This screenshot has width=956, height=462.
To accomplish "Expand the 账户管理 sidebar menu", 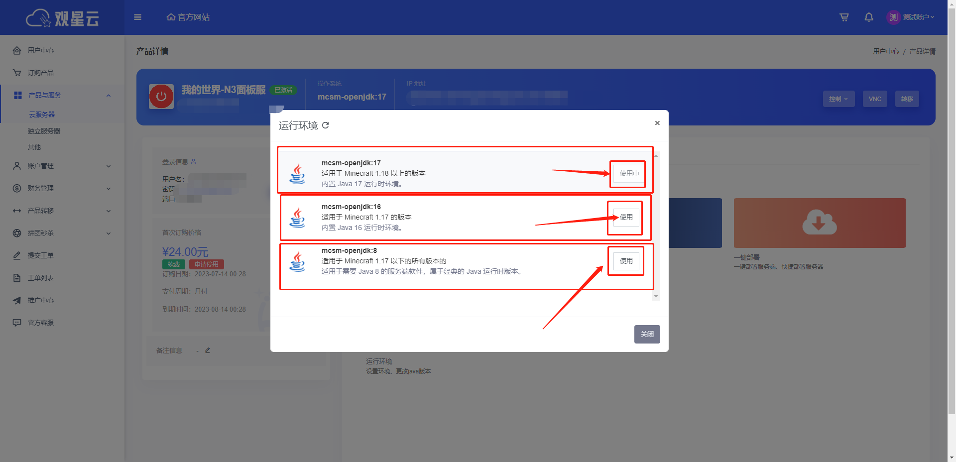I will click(x=62, y=166).
